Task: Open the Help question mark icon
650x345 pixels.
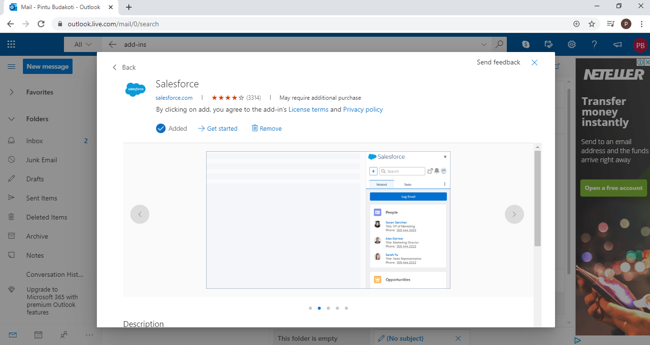Action: (x=594, y=44)
